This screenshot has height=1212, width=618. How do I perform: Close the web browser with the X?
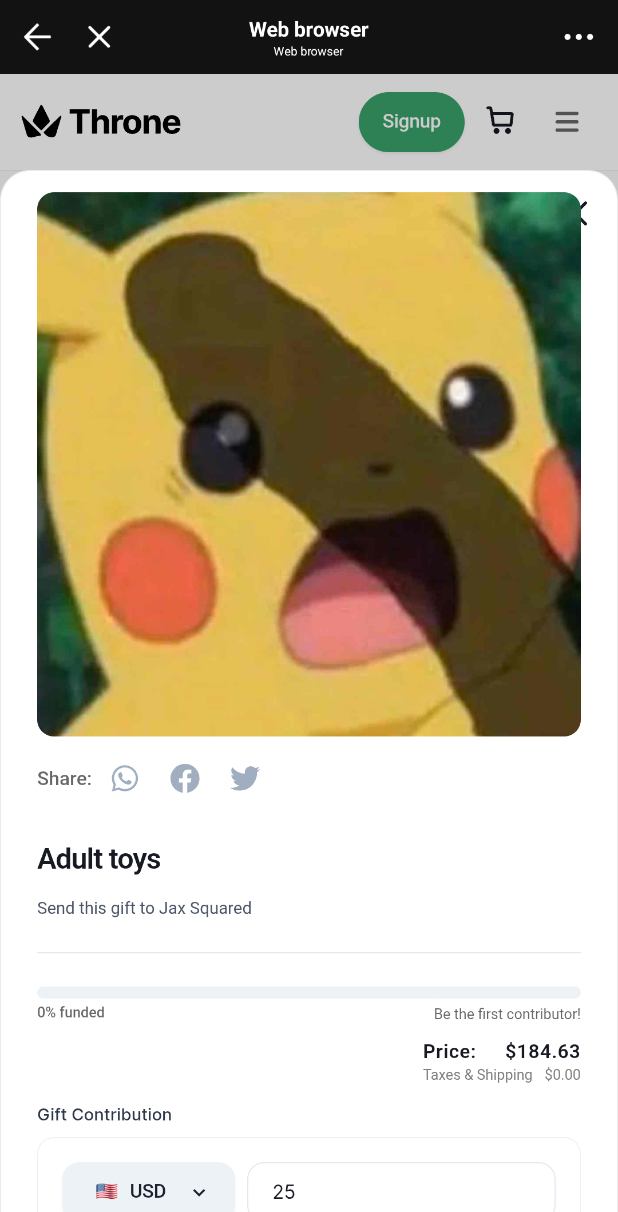tap(99, 37)
